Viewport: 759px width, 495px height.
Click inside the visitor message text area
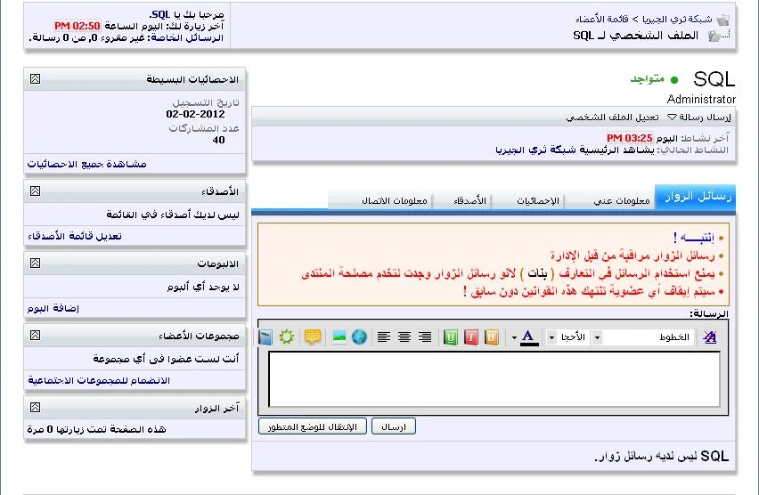(x=494, y=378)
